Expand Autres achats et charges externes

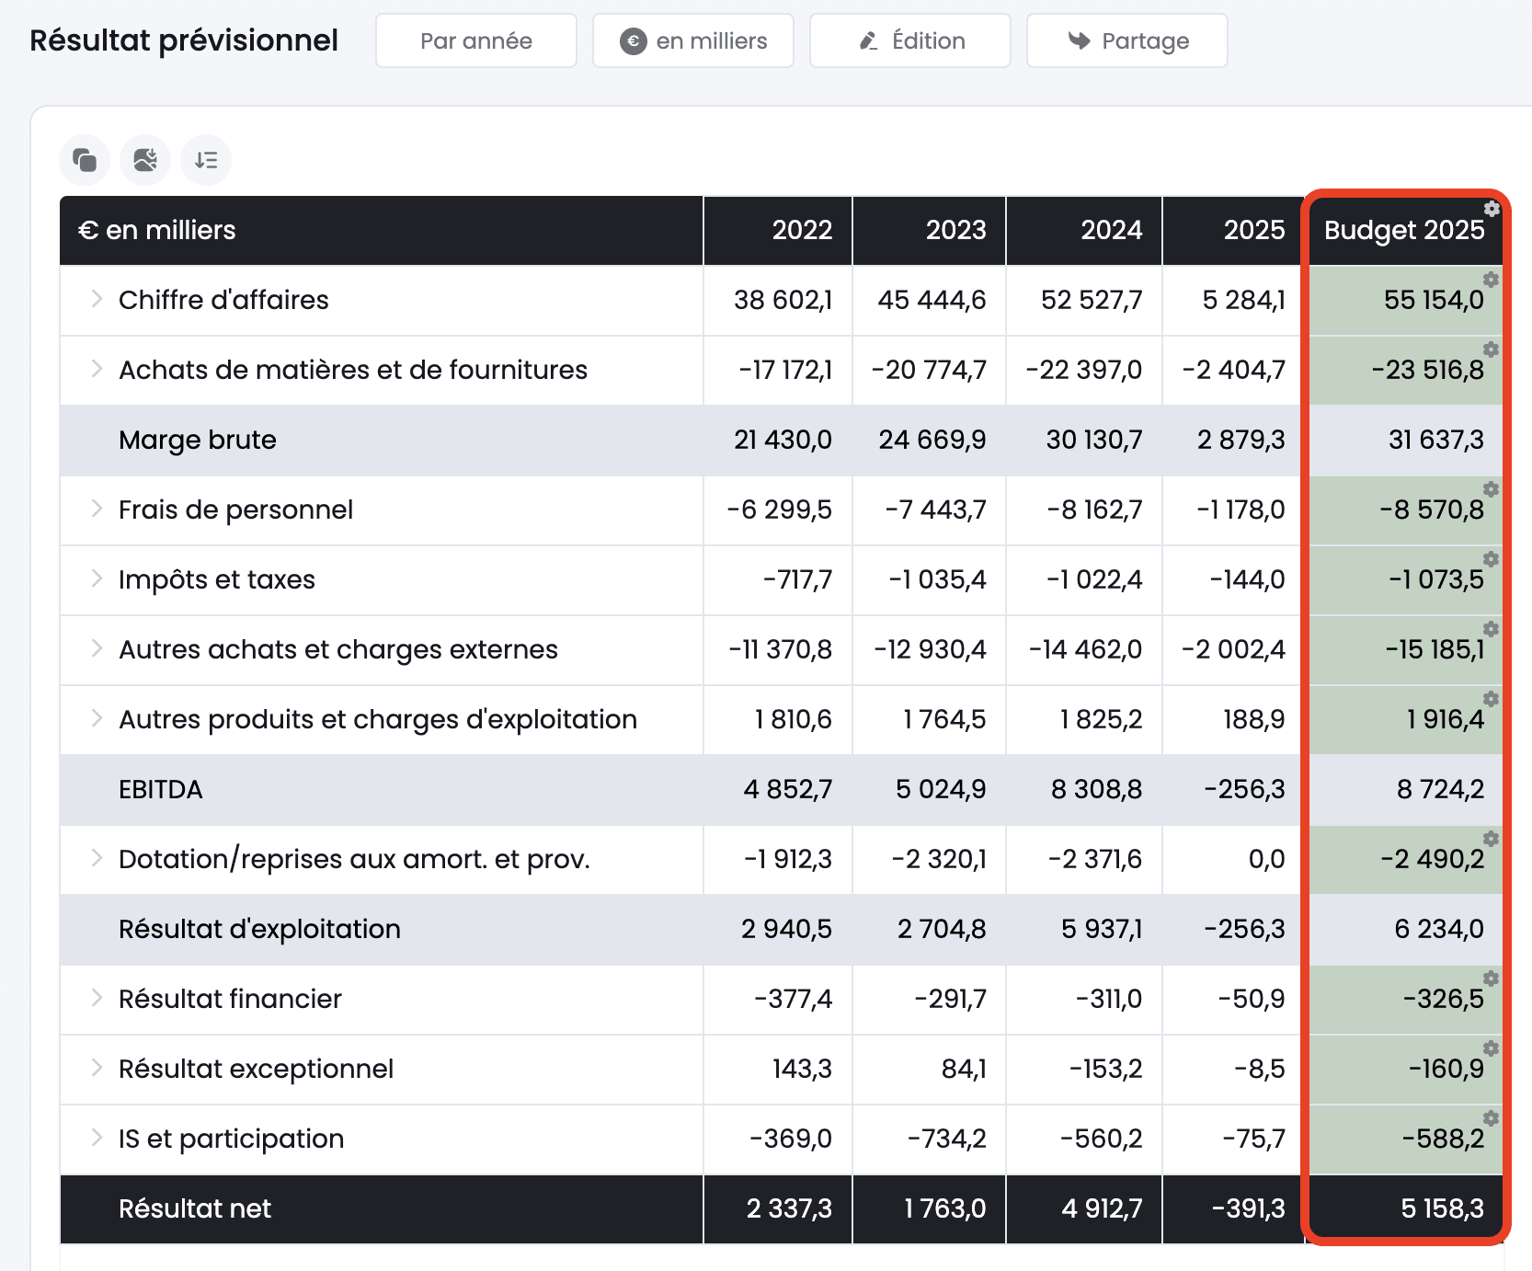click(97, 648)
